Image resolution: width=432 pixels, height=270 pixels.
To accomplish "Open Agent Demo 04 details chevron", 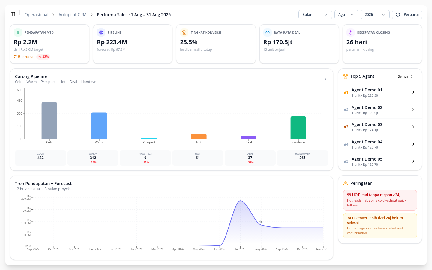I will pyautogui.click(x=413, y=144).
